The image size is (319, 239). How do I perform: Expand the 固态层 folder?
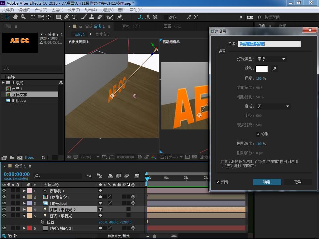point(3,82)
